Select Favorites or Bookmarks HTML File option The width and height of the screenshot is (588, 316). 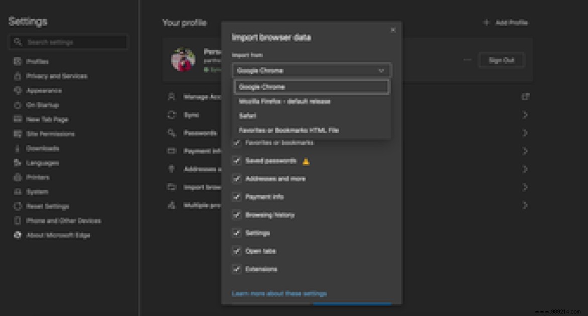click(311, 130)
